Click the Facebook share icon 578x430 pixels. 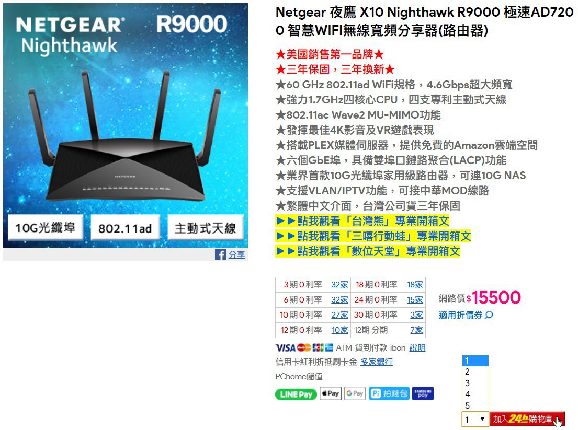point(220,254)
